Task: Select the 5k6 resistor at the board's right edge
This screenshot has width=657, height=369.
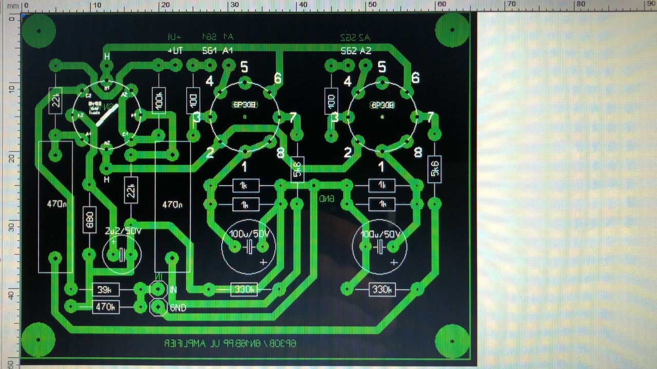Action: (435, 169)
